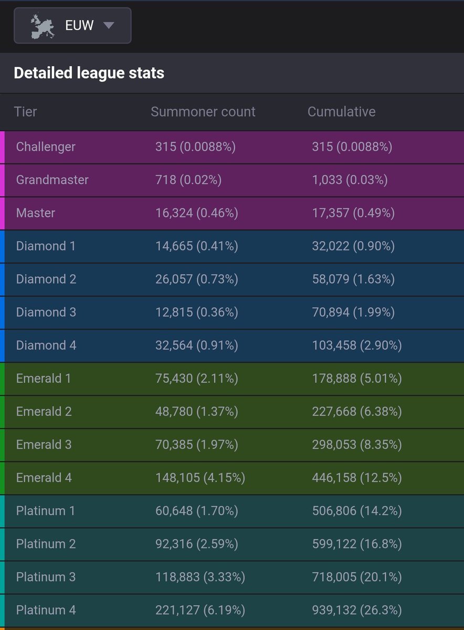Click Platinum 1 count 60,648 (1.70%)
Screen dimensions: 464x630
click(x=197, y=511)
